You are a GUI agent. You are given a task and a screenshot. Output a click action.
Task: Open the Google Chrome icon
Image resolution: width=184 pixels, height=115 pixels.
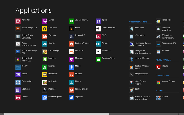[x=159, y=82]
